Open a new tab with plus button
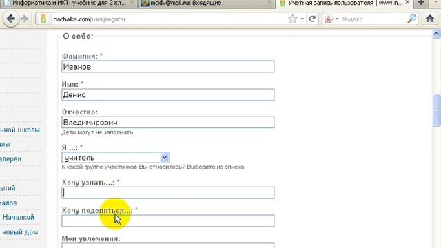This screenshot has width=441, height=248. (x=421, y=3)
